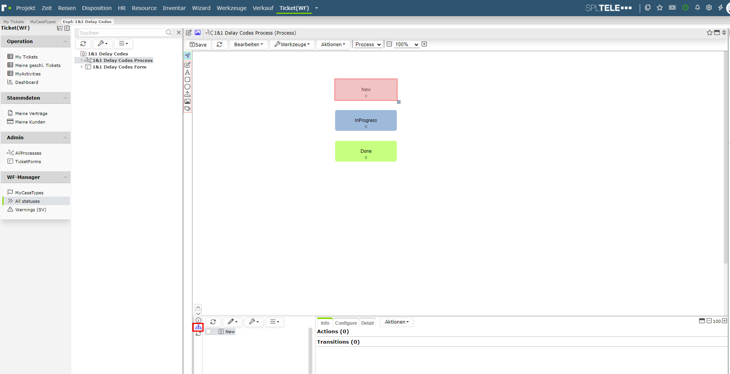
Task: Open the copy documents icon in top bar
Action: pos(648,8)
